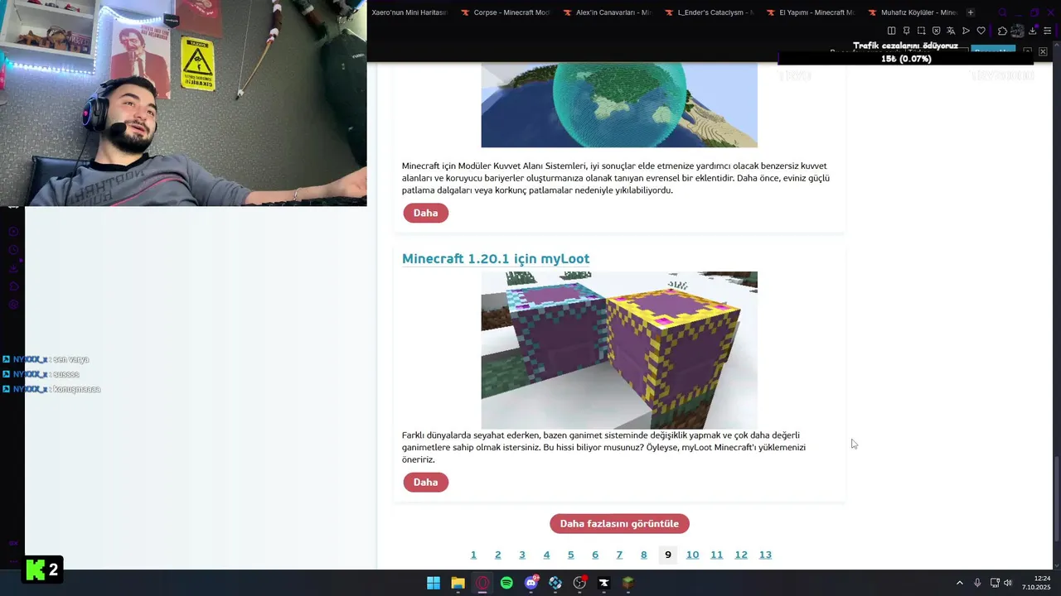Click the pin icon in browser toolbar
Image resolution: width=1061 pixels, height=596 pixels.
coord(906,31)
